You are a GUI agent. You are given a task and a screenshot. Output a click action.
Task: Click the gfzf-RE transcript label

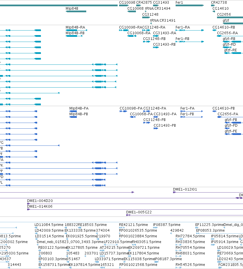tap(230, 50)
